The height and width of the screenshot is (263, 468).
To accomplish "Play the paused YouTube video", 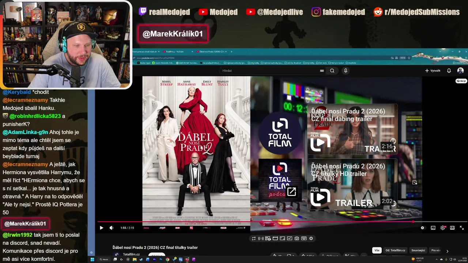I will coord(102,228).
